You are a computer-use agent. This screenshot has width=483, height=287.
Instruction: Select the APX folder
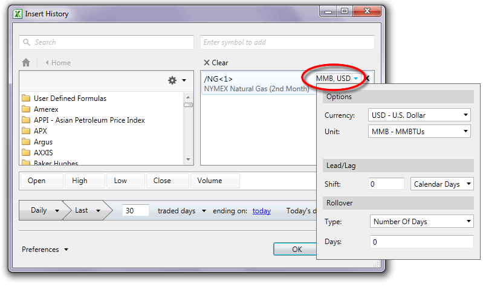click(40, 131)
